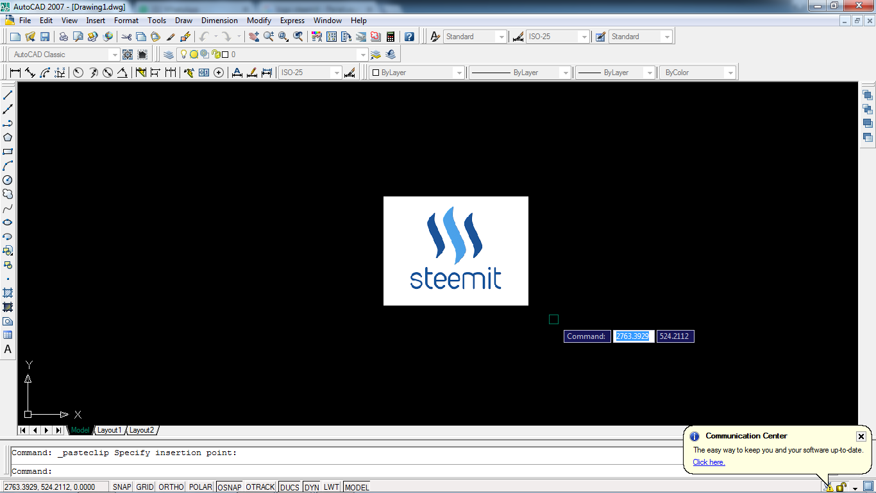Click the Zoom Realtime icon
The image size is (876, 493).
269,37
